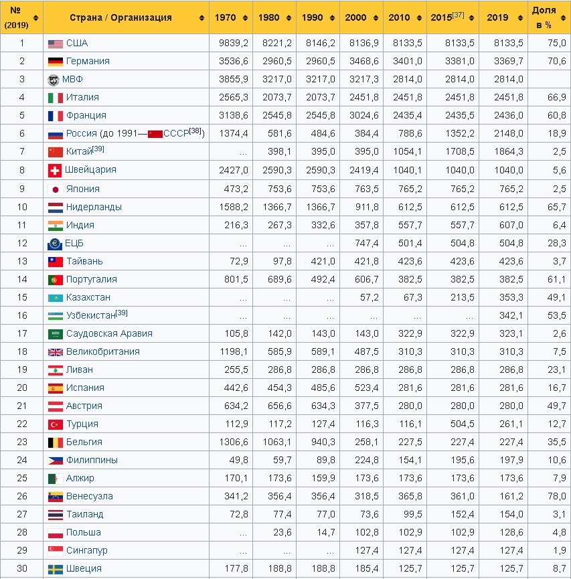Click the Japan flag icon
571x579 pixels.
click(x=55, y=189)
